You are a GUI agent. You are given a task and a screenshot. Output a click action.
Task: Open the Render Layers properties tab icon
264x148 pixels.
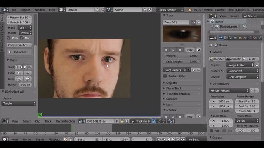click(x=226, y=38)
